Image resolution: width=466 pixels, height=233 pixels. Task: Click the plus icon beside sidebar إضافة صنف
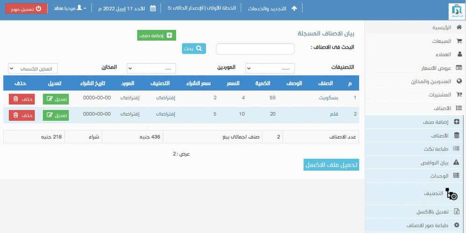click(x=457, y=122)
